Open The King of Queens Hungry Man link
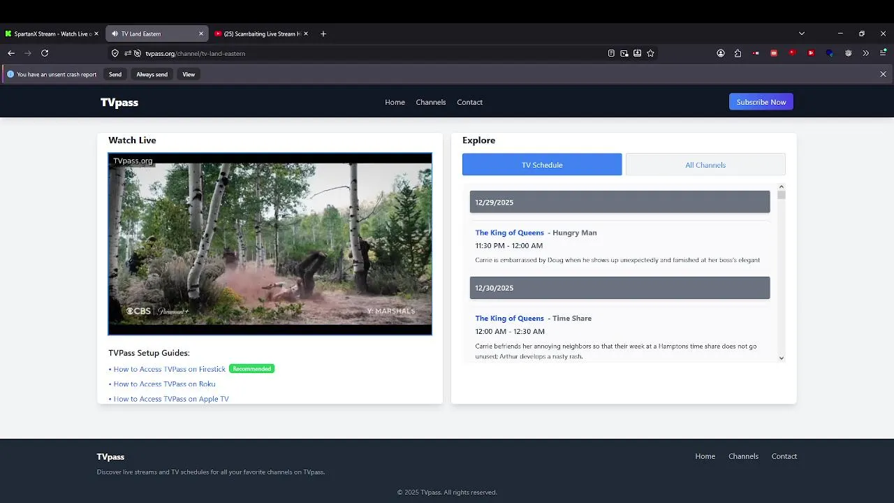This screenshot has height=503, width=894. 509,233
